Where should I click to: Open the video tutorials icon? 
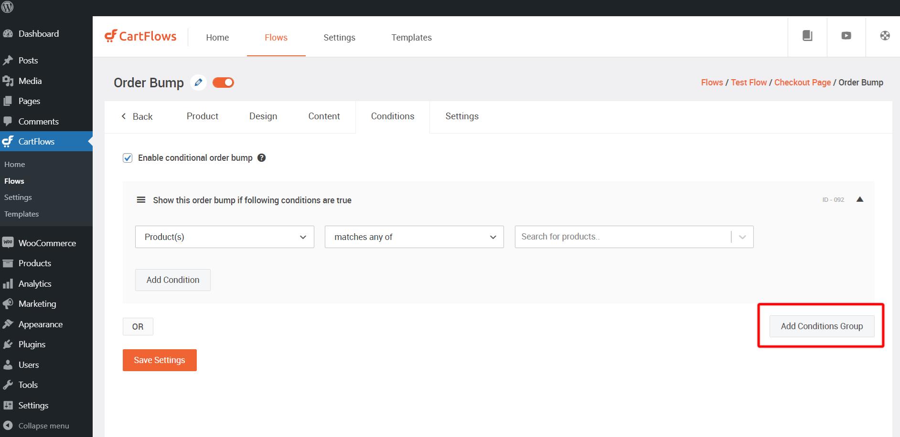(846, 36)
